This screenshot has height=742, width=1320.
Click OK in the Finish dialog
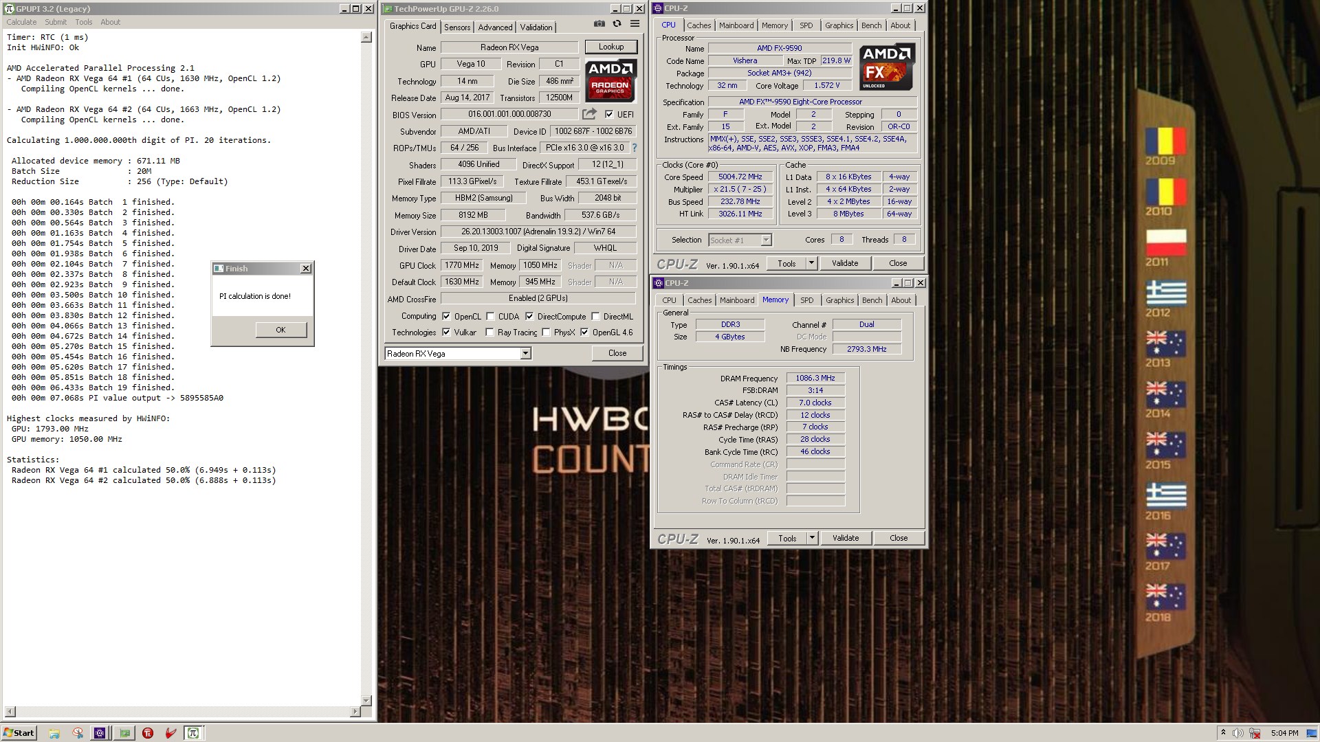(280, 330)
